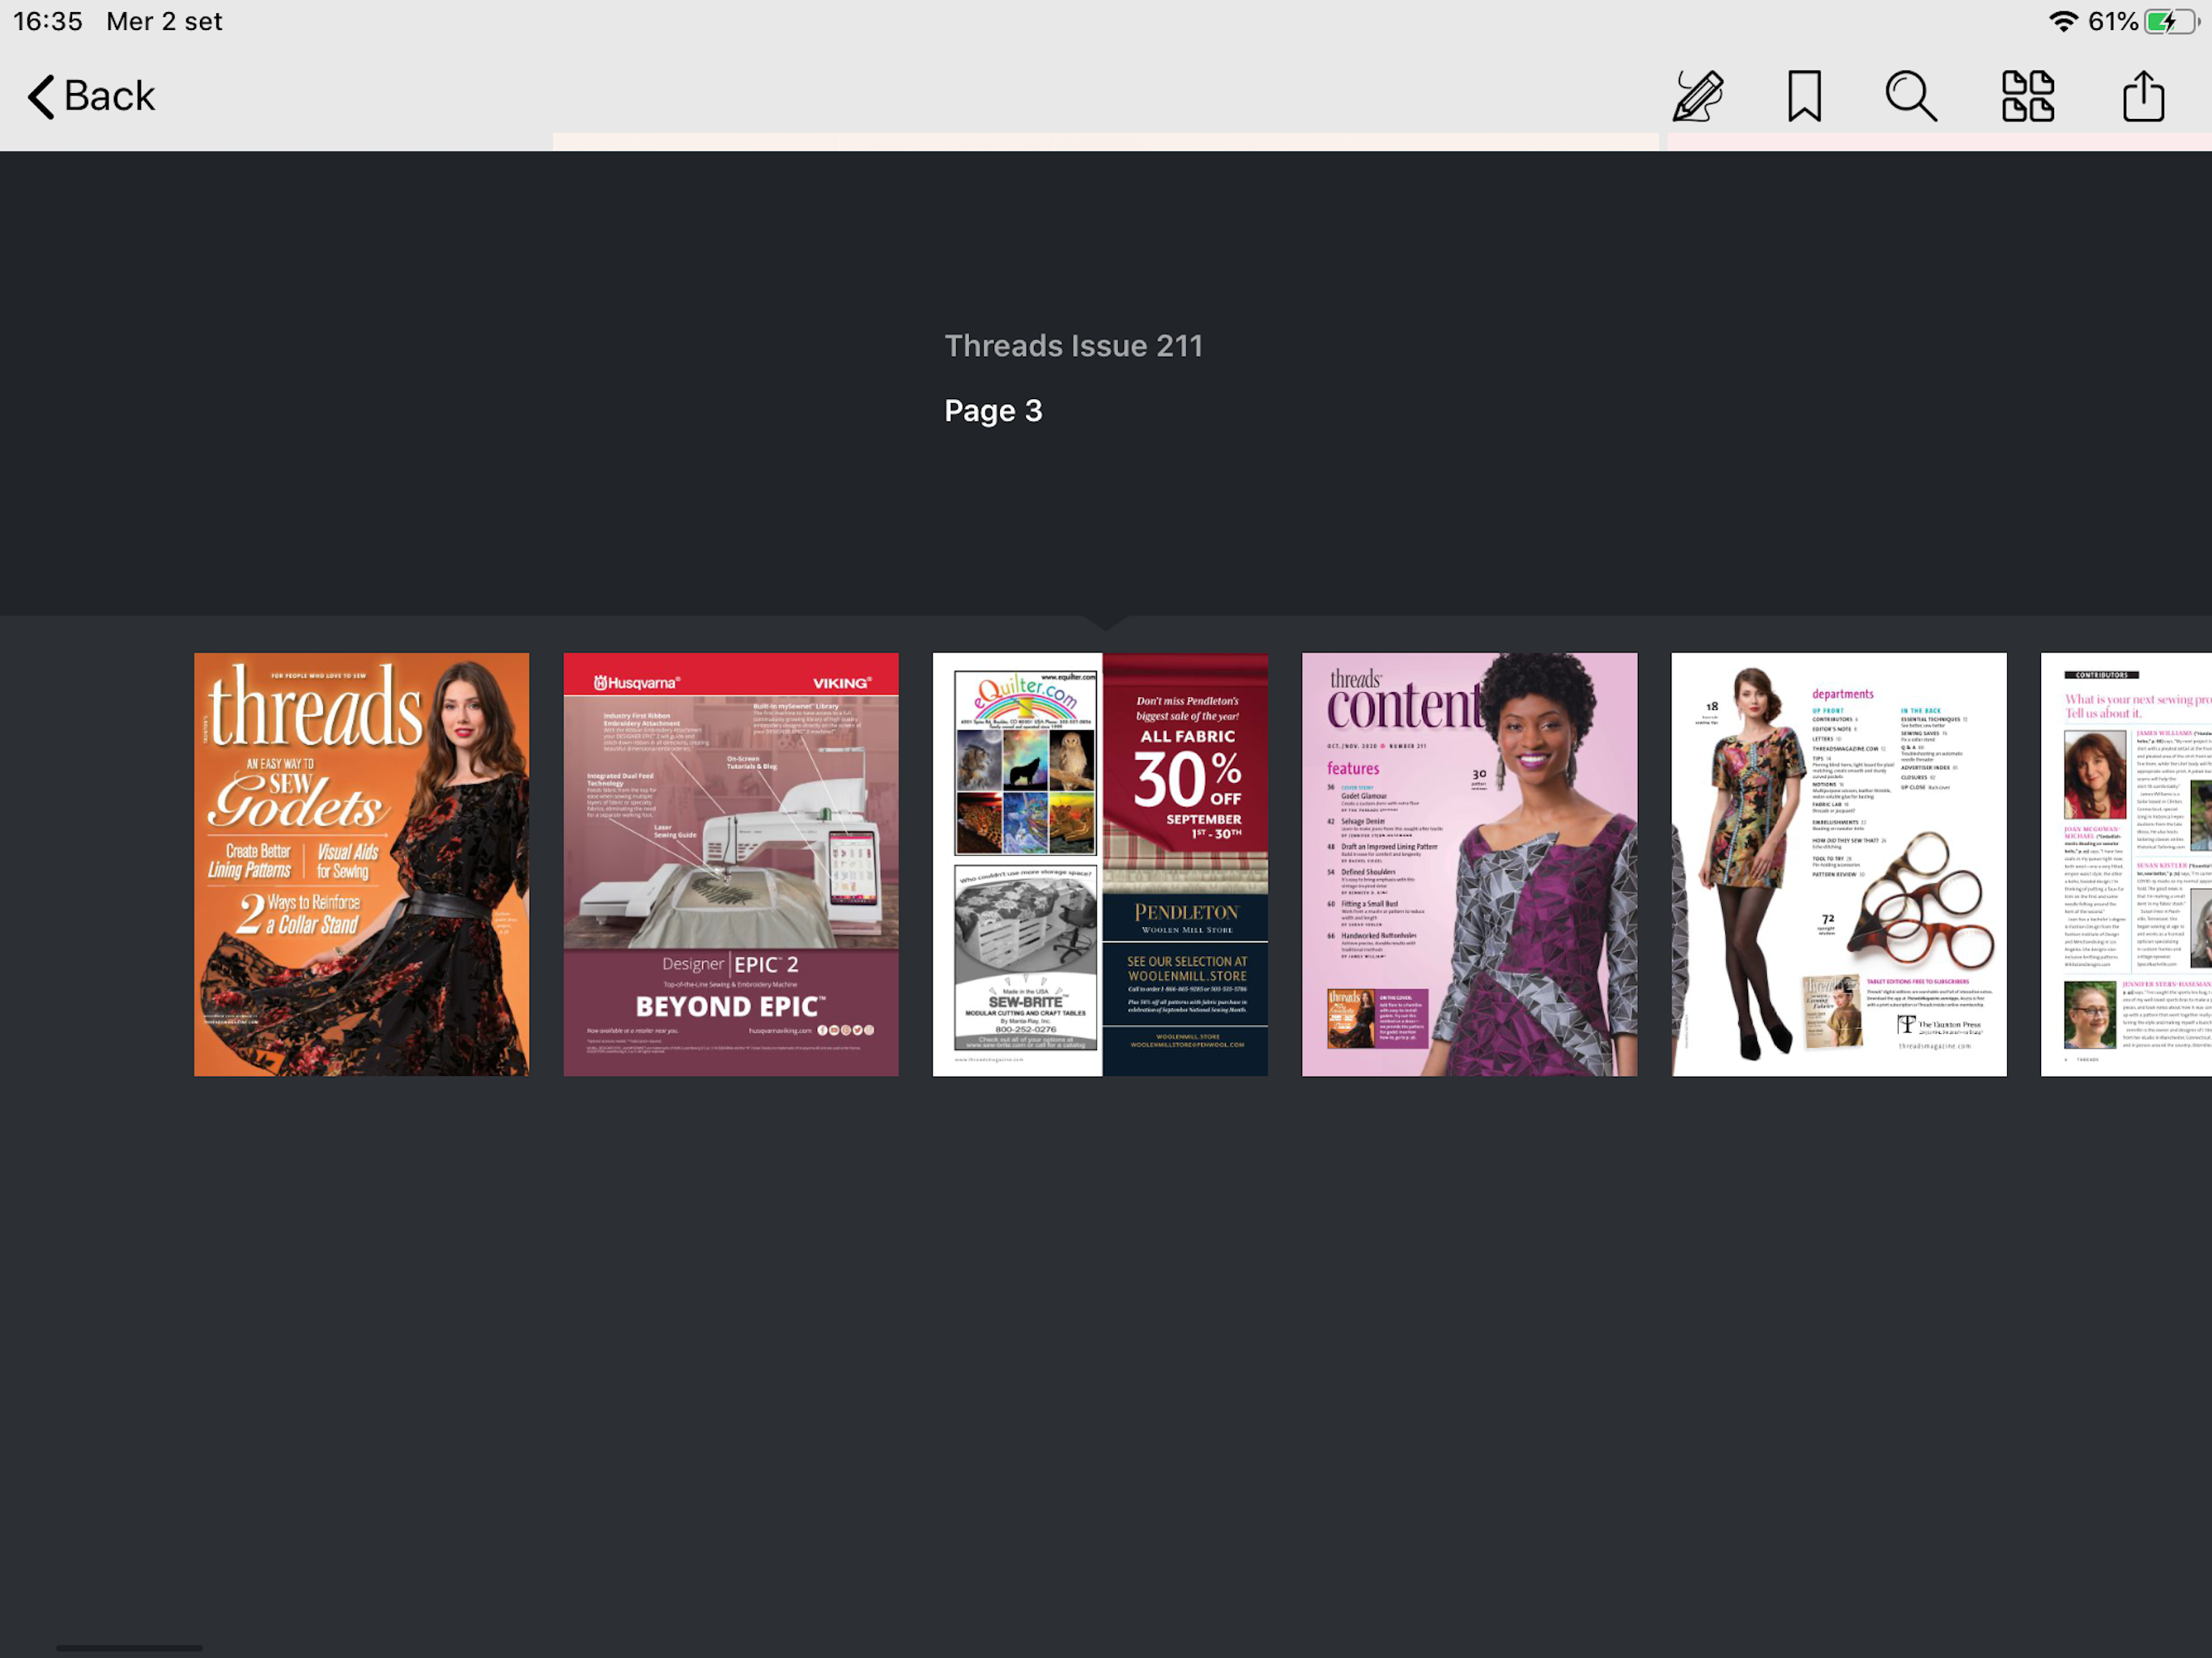The image size is (2212, 1658).
Task: Open the Threads cover page thumbnail
Action: click(361, 864)
